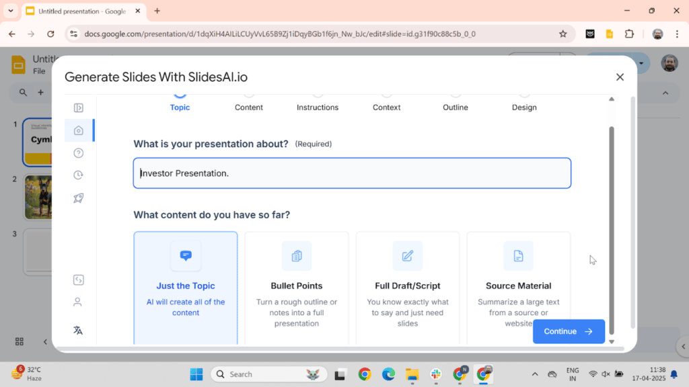This screenshot has height=387, width=689.
Task: Show hidden taskbar icons via the chevron
Action: point(535,374)
